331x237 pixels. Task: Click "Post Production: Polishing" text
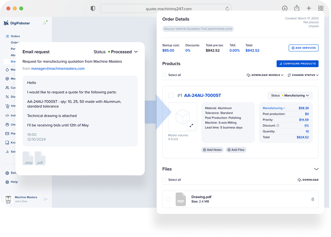coord(223,118)
